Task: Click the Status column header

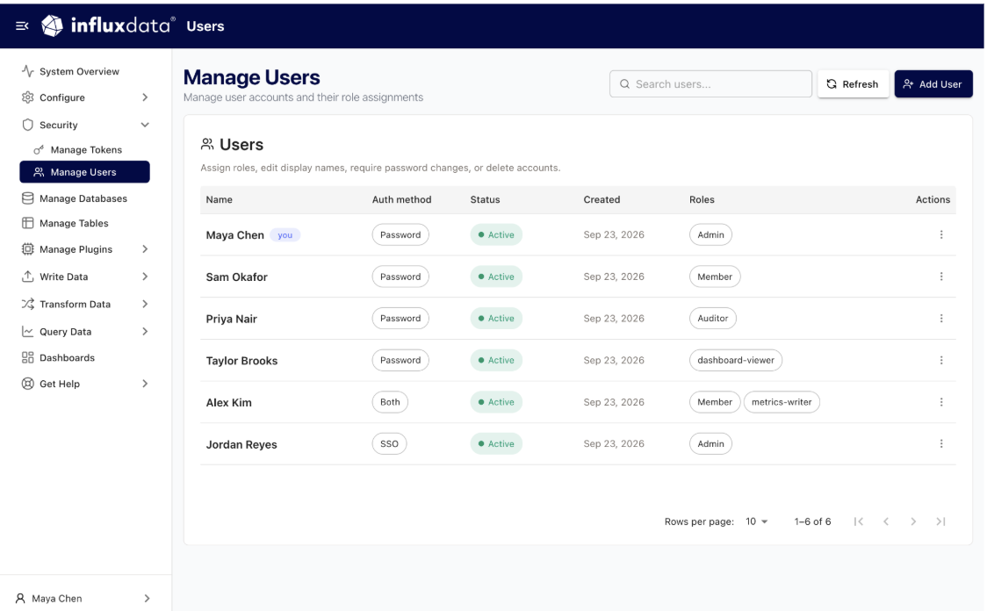Action: click(485, 199)
